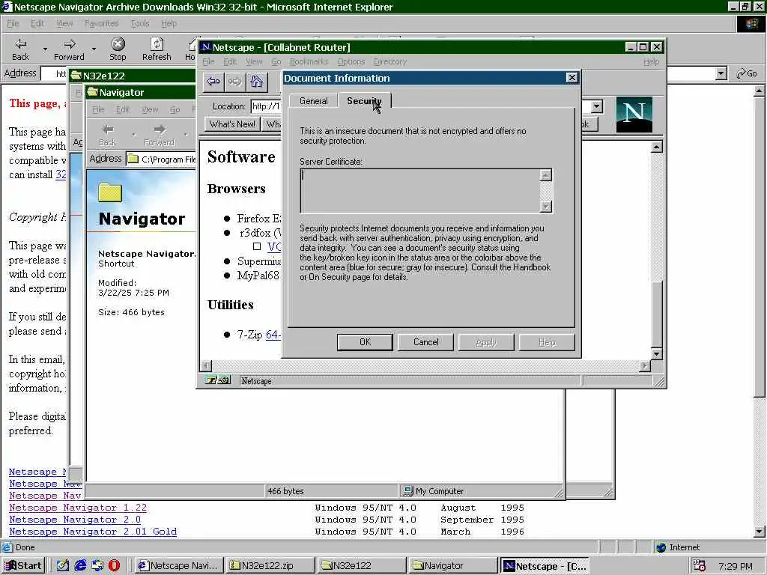
Task: Open Internet Explorer's Tools menu
Action: pos(140,23)
